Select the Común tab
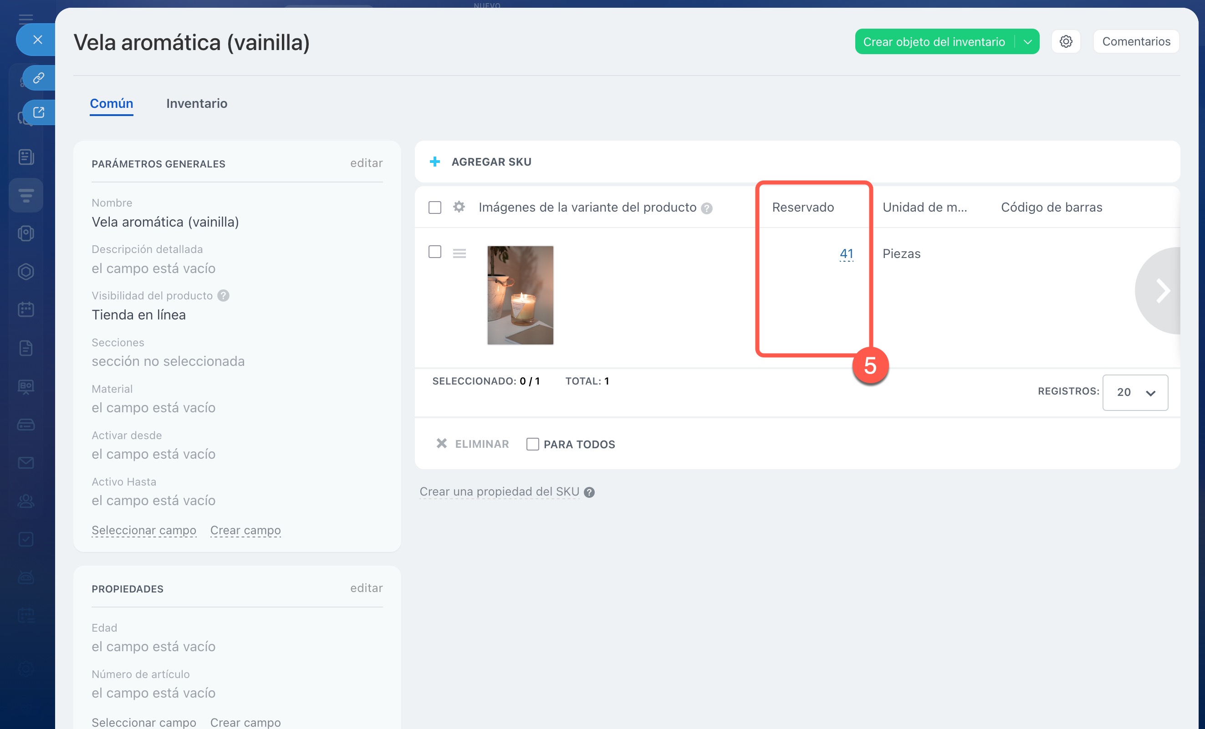This screenshot has width=1205, height=729. click(112, 104)
